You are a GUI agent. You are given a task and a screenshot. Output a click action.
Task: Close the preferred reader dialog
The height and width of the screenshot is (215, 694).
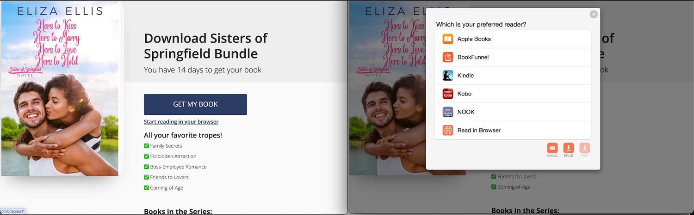tap(594, 14)
